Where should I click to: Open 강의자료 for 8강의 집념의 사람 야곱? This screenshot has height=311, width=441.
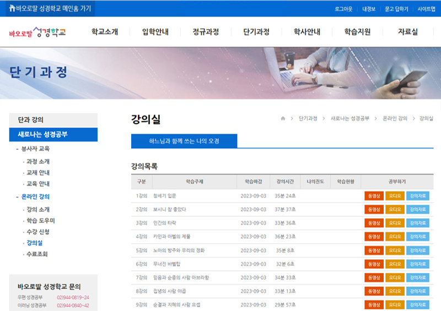[x=418, y=291]
